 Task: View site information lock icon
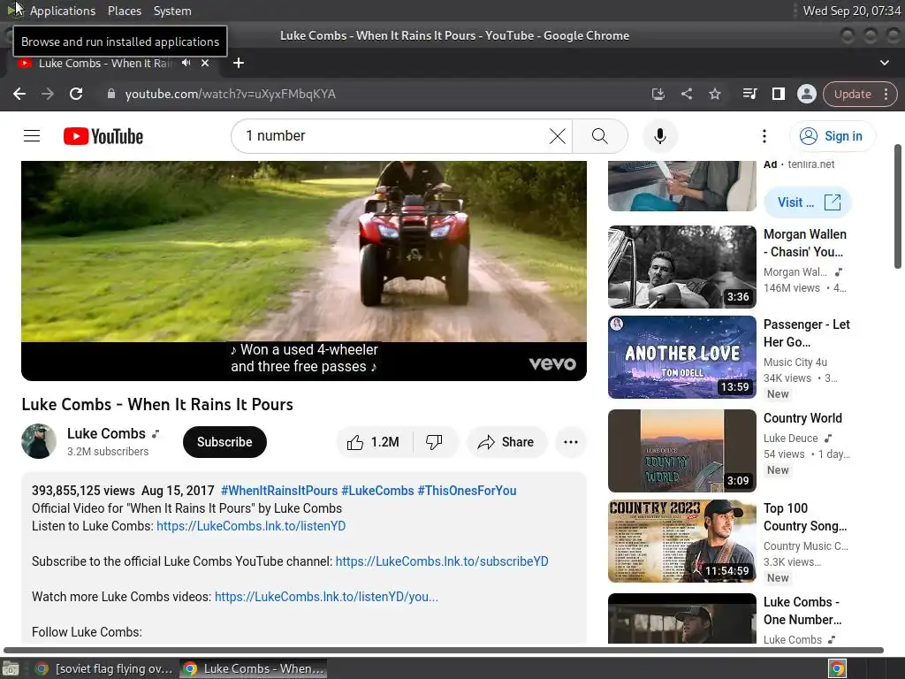coord(111,94)
